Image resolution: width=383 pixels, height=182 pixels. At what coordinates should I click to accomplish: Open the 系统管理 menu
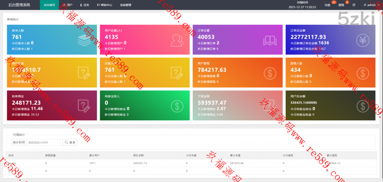pyautogui.click(x=125, y=5)
